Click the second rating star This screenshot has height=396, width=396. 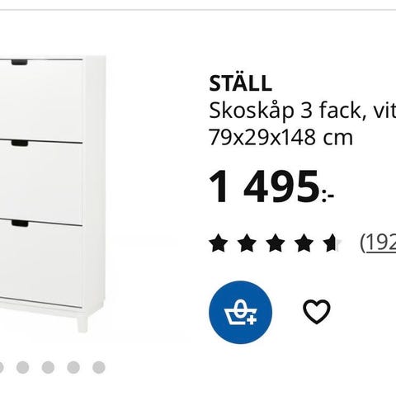point(247,243)
